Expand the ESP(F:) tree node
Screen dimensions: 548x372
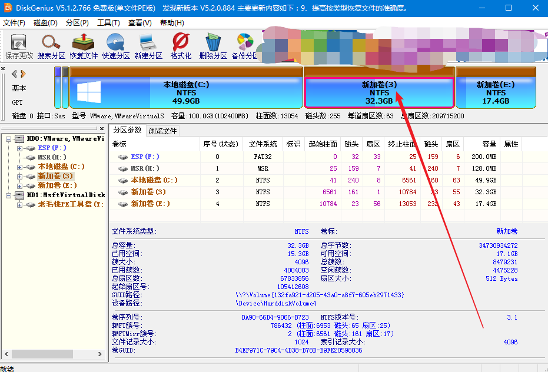coord(19,148)
